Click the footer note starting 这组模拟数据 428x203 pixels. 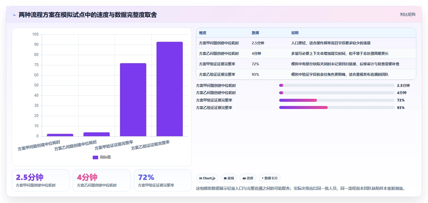[300, 188]
